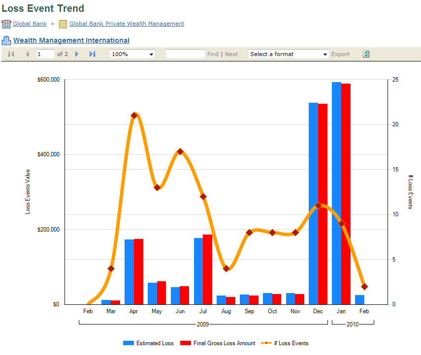Open Wealth Management International link
421x355 pixels.
(x=71, y=40)
